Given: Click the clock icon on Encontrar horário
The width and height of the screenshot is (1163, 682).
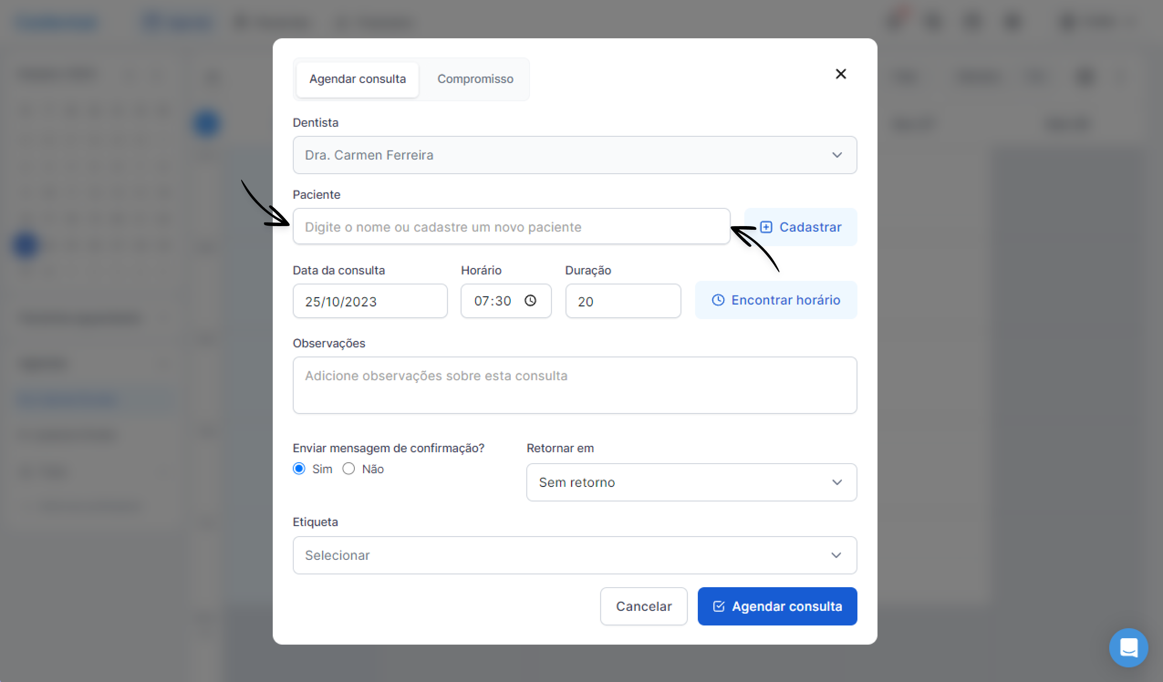Looking at the screenshot, I should point(718,300).
